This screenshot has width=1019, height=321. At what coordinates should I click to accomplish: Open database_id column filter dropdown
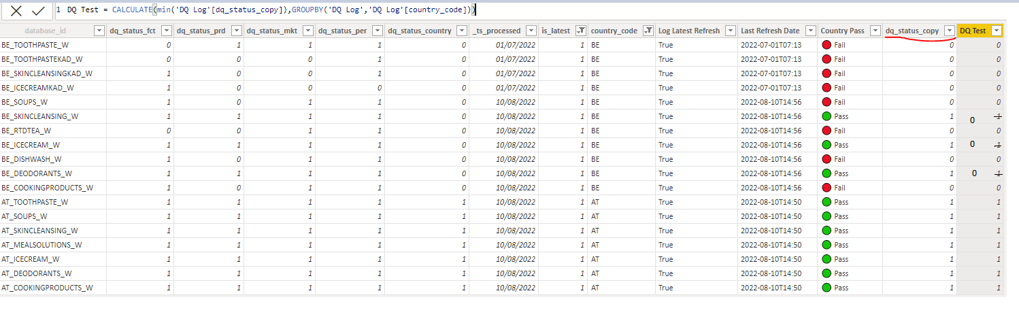pyautogui.click(x=99, y=31)
